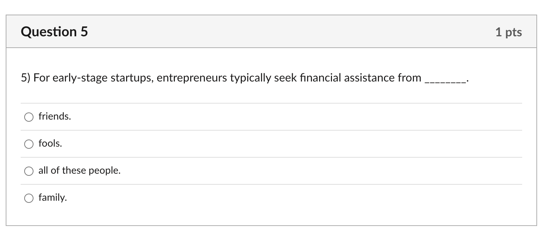Click the 'Question 5' heading
The image size is (551, 242).
point(54,32)
